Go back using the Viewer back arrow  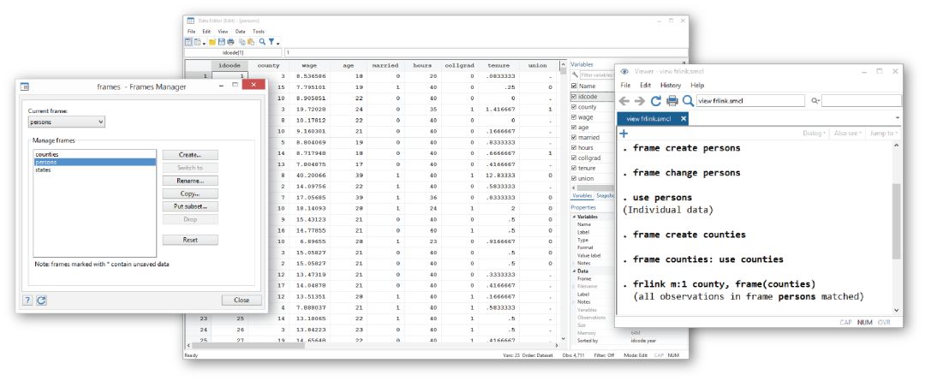tap(624, 101)
